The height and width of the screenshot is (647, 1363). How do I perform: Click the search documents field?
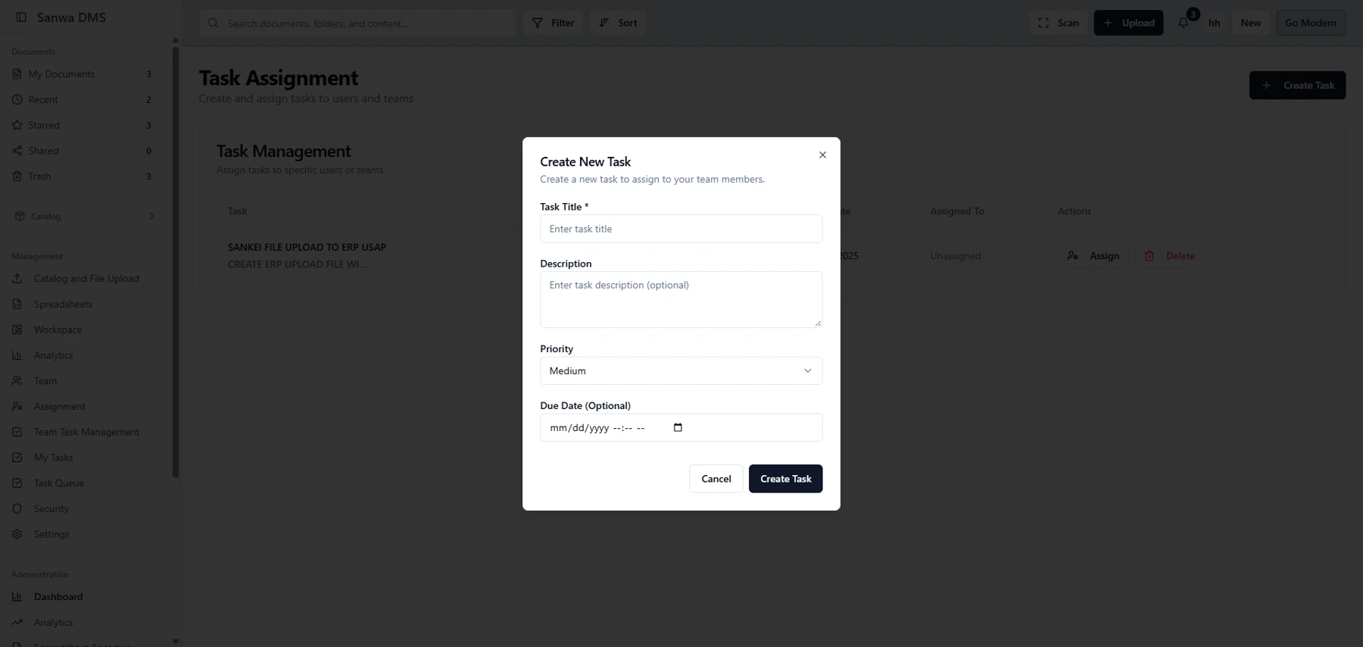tap(357, 23)
